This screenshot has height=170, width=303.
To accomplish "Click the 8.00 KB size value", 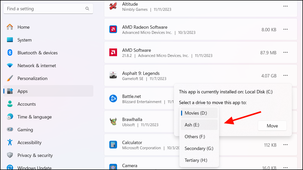I will tap(269, 30).
